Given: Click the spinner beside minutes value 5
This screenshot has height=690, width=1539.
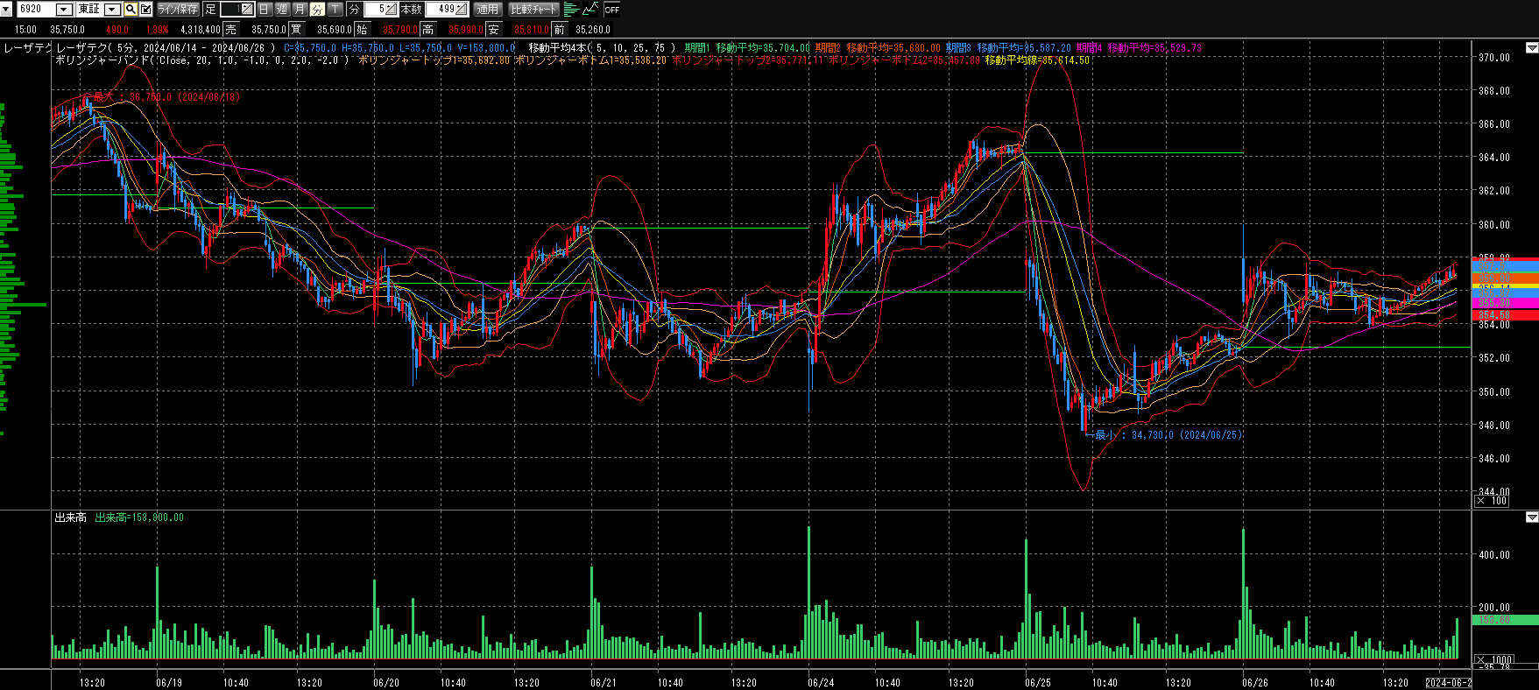Looking at the screenshot, I should [x=391, y=10].
